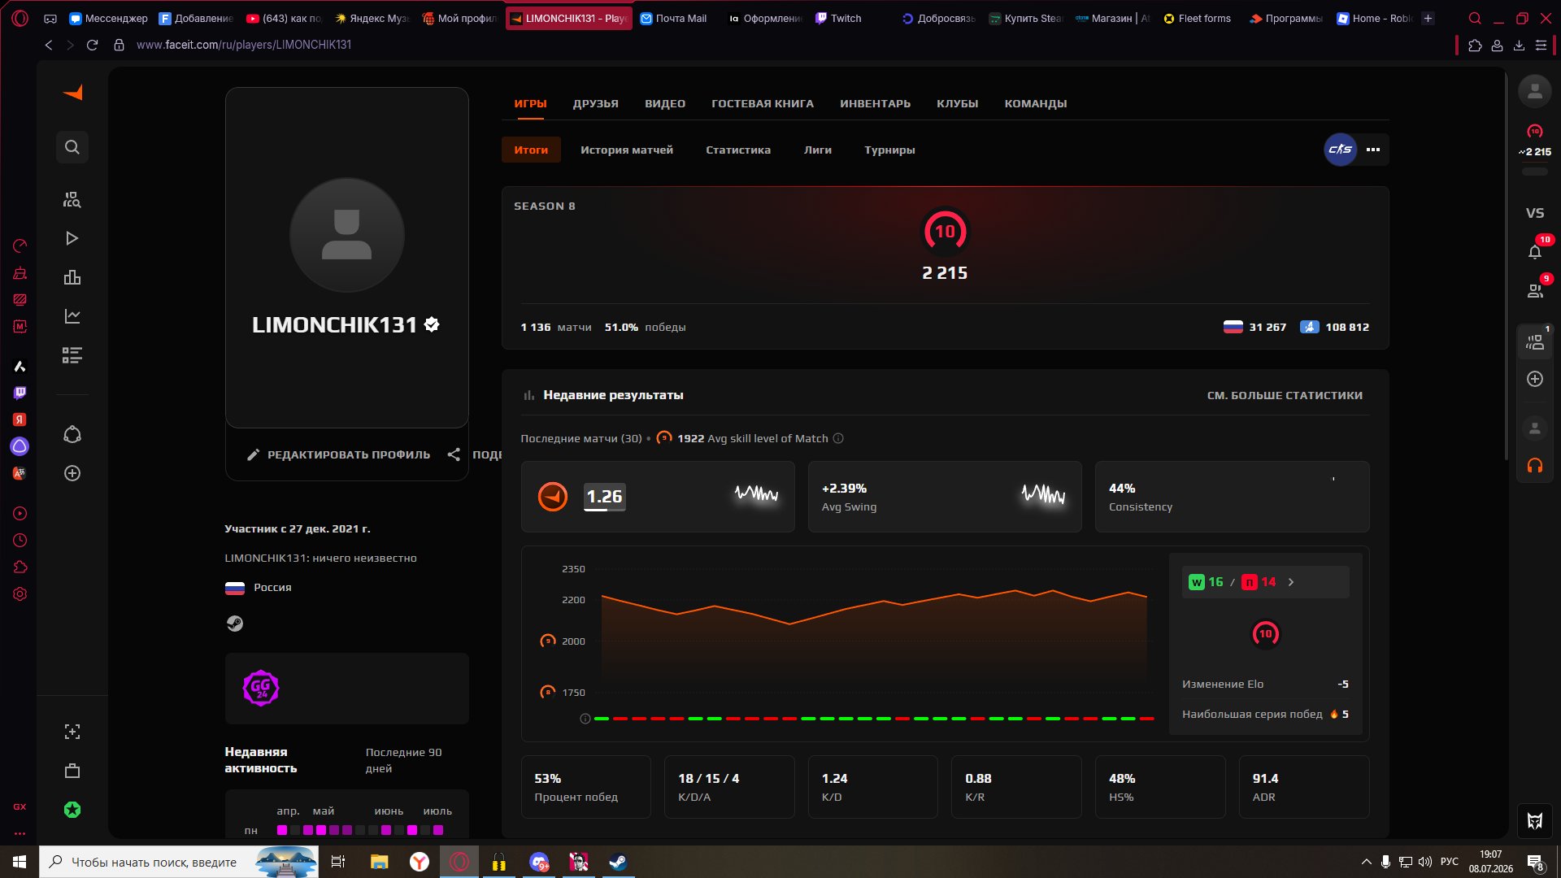This screenshot has height=878, width=1561.
Task: Click the 108 812 regional ranking
Action: [x=1334, y=327]
